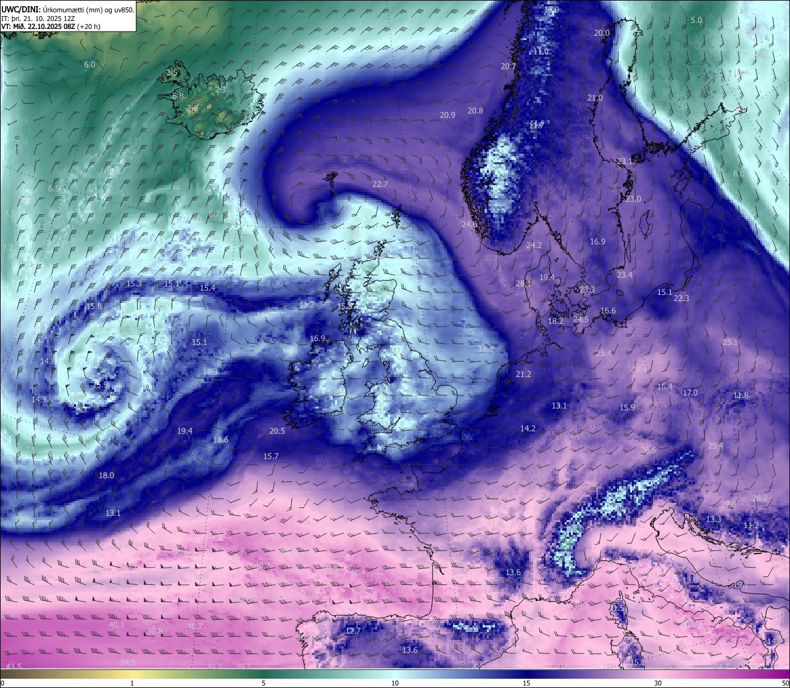The height and width of the screenshot is (688, 790).
Task: Click the 26.2 value label
Action: coord(760,498)
